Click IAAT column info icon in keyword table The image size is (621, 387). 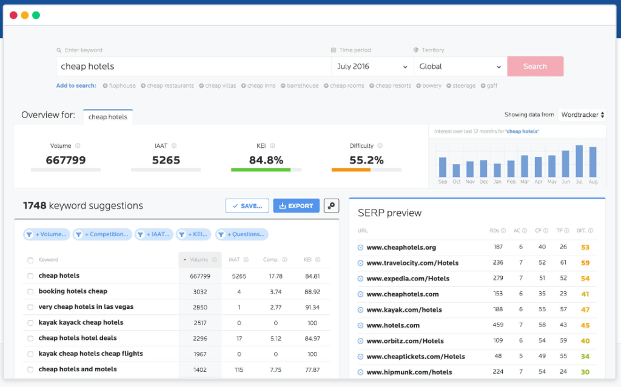246,260
